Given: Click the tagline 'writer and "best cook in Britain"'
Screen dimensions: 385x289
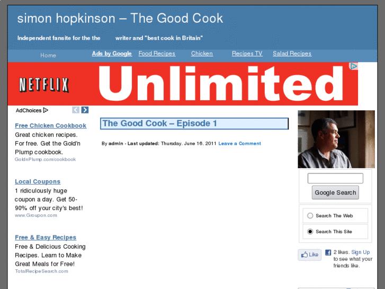Looking at the screenshot, I should tap(159, 38).
